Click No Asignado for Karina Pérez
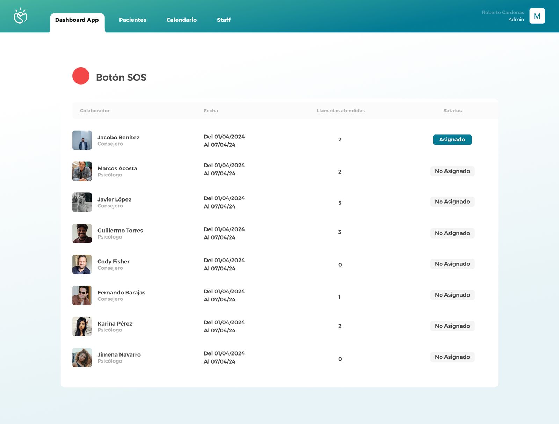The height and width of the screenshot is (424, 559). [452, 326]
